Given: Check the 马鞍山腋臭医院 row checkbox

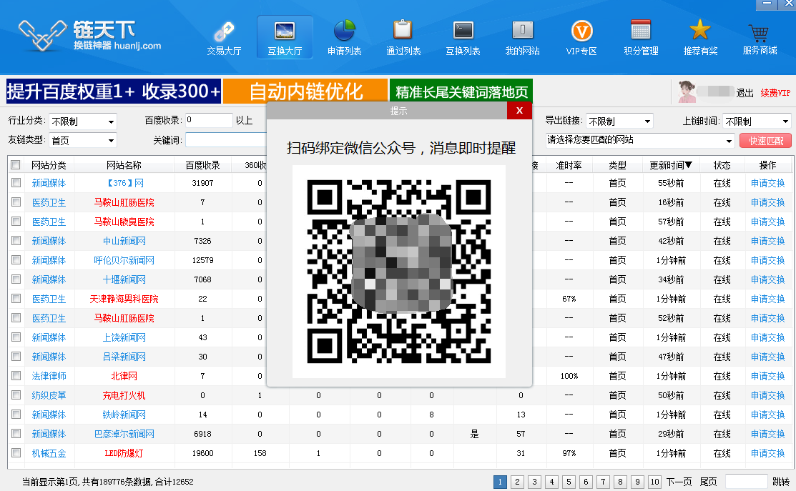Looking at the screenshot, I should (x=16, y=221).
